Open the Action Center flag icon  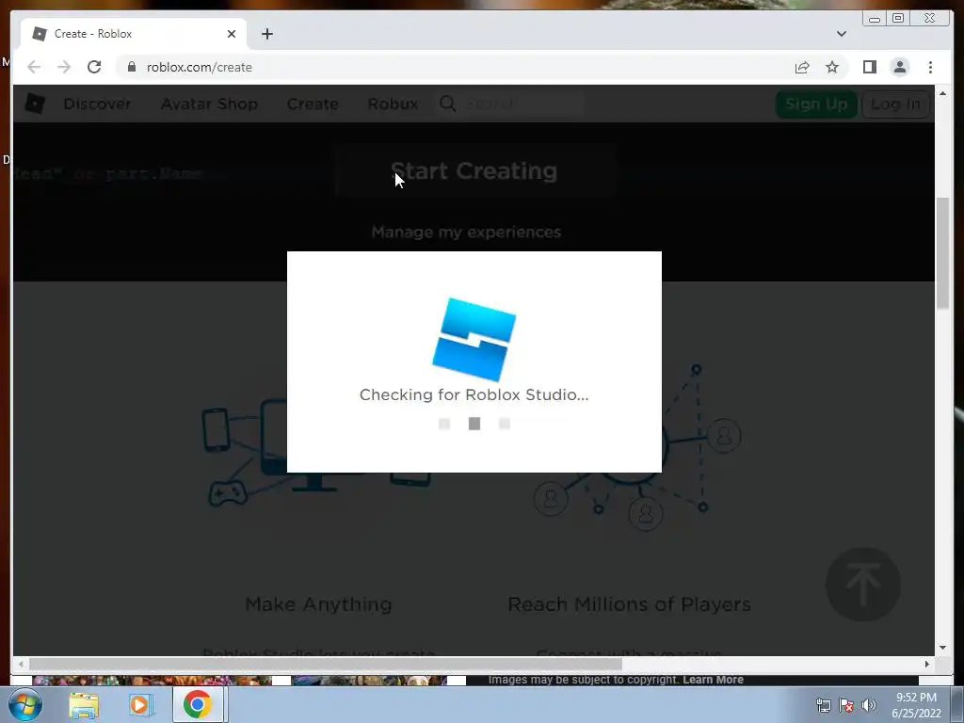(x=846, y=705)
